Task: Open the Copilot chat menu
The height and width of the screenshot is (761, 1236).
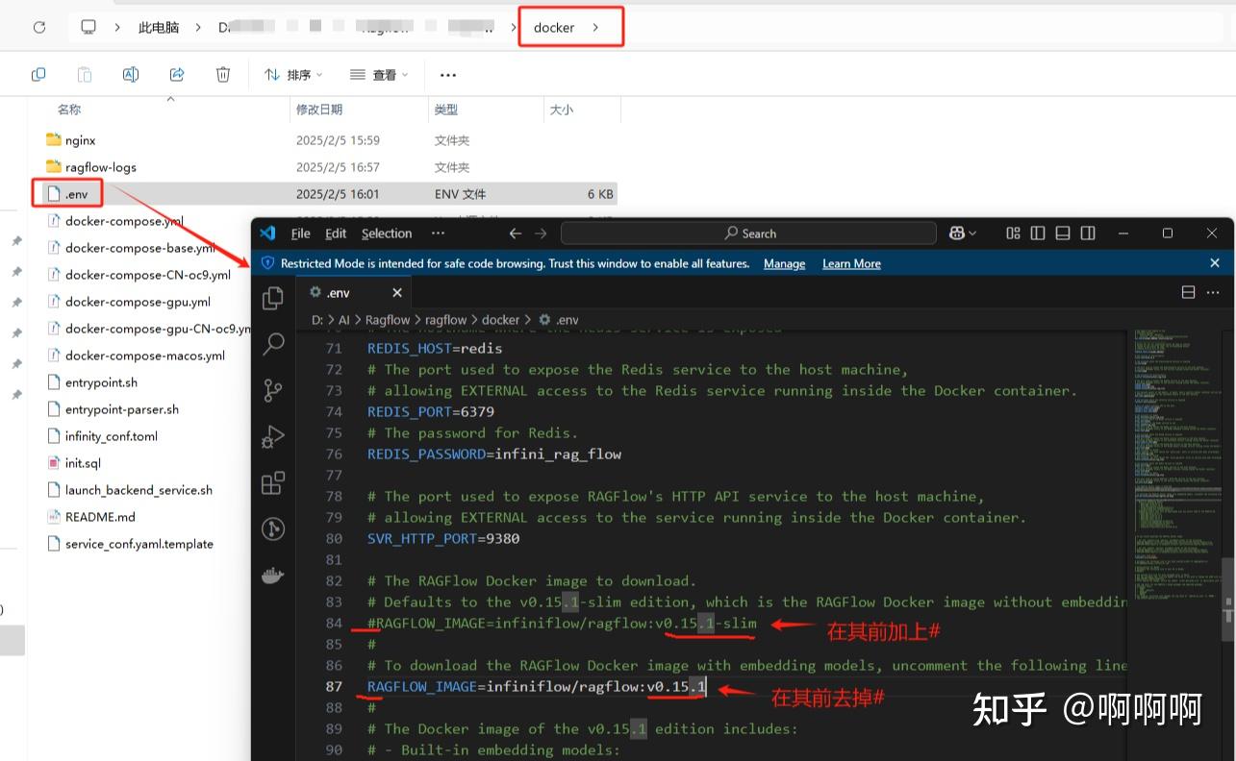Action: pyautogui.click(x=963, y=233)
